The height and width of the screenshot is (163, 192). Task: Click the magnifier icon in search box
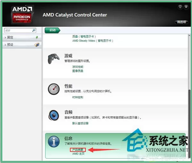point(34,30)
